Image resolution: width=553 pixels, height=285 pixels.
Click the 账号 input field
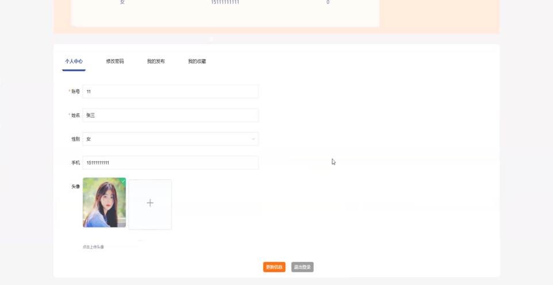(x=170, y=92)
